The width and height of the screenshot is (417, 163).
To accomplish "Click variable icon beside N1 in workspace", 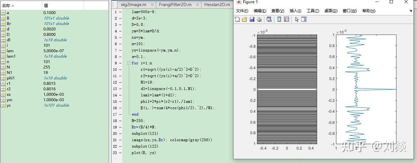I will pos(3,73).
